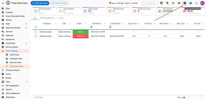Image resolution: width=206 pixels, height=99 pixels.
Task: Open Reports in the sidebar
Action: click(9, 90)
